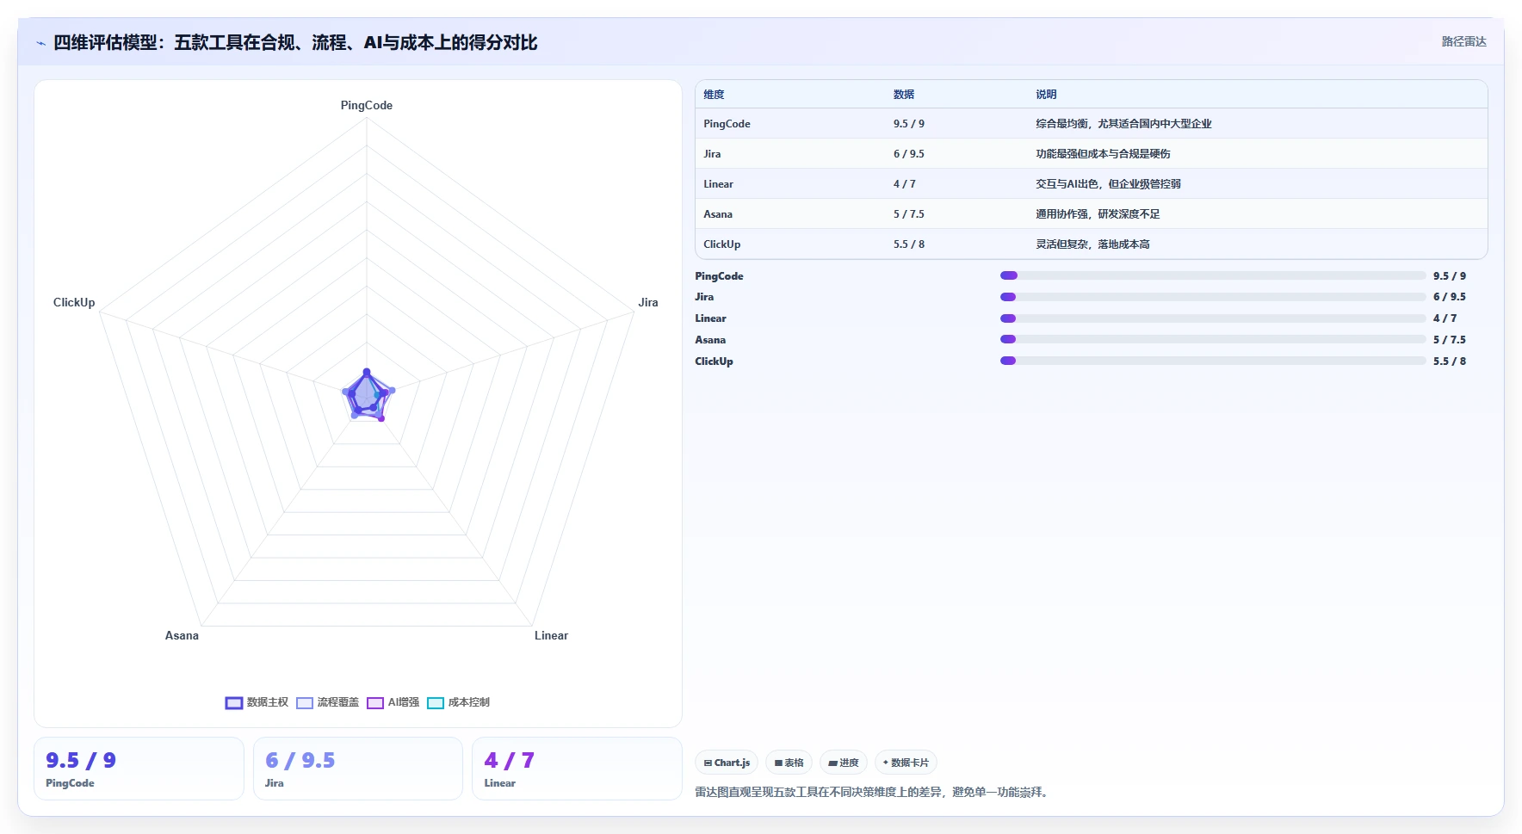Click the 雷达图直观呈现 footer caption
The height and width of the screenshot is (834, 1522).
pyautogui.click(x=873, y=793)
